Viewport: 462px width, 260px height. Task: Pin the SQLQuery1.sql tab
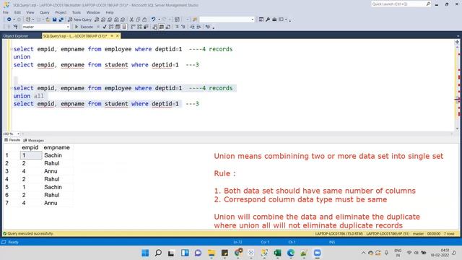point(112,35)
